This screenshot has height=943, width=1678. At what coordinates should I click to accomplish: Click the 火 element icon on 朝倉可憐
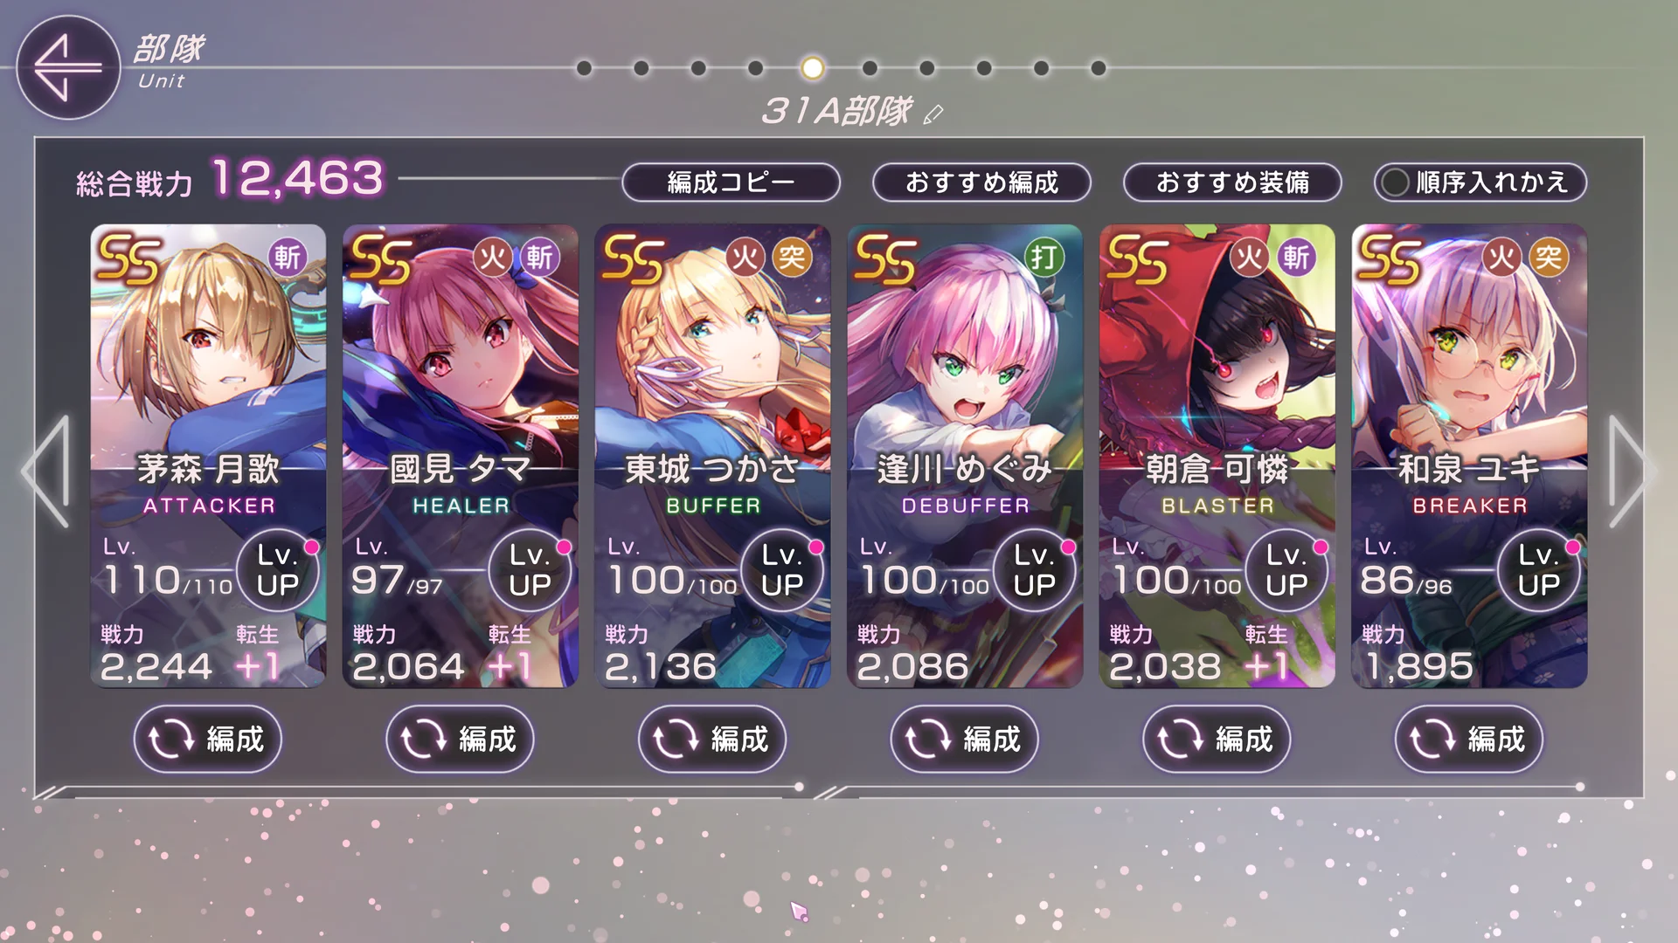click(x=1249, y=258)
